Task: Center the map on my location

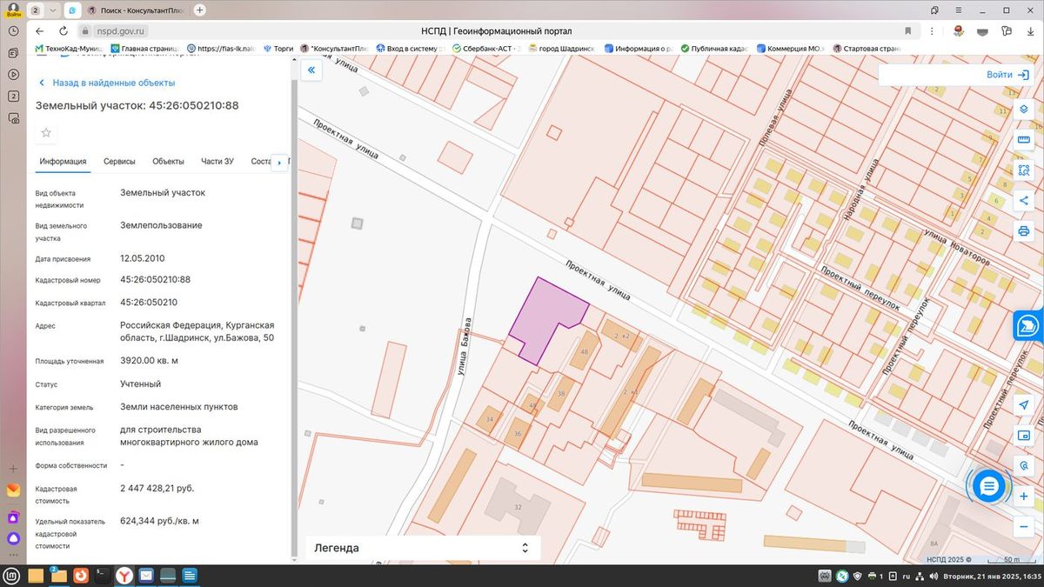Action: (1024, 405)
